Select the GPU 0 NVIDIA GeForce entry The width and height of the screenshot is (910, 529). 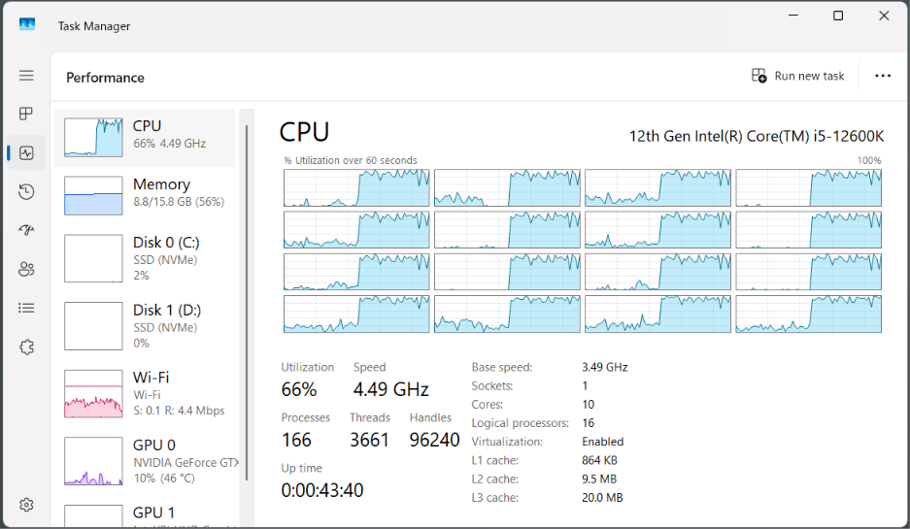tap(145, 461)
